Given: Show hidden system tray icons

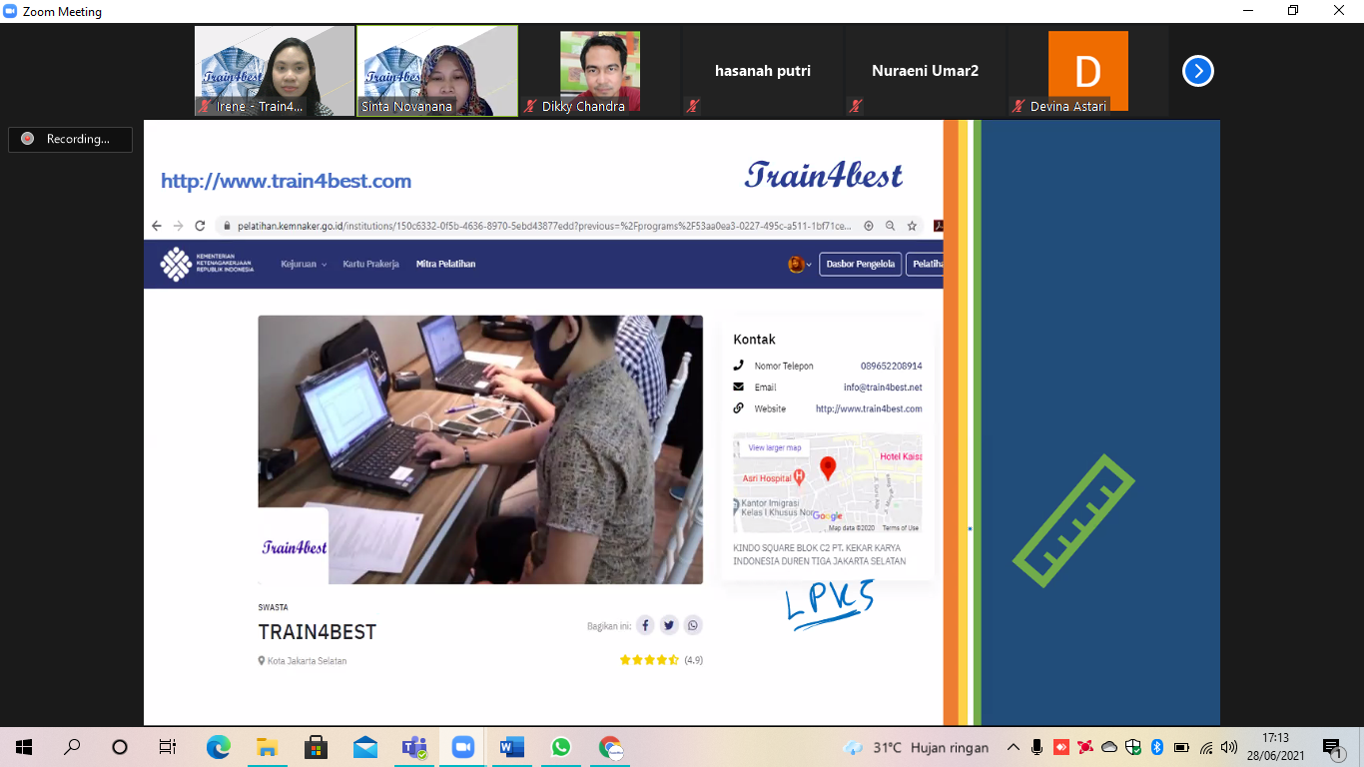Looking at the screenshot, I should coord(1013,747).
